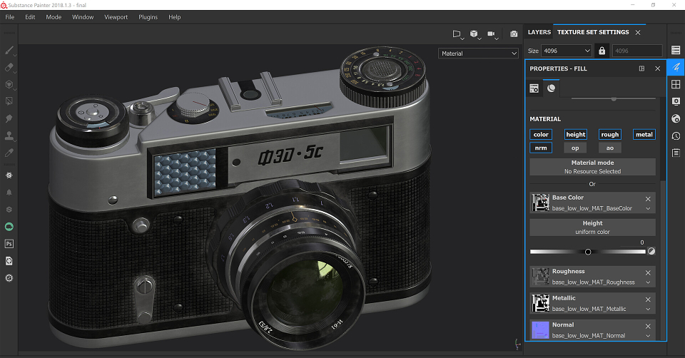
Task: Click the bottom Substance circular S icon
Action: (x=9, y=278)
